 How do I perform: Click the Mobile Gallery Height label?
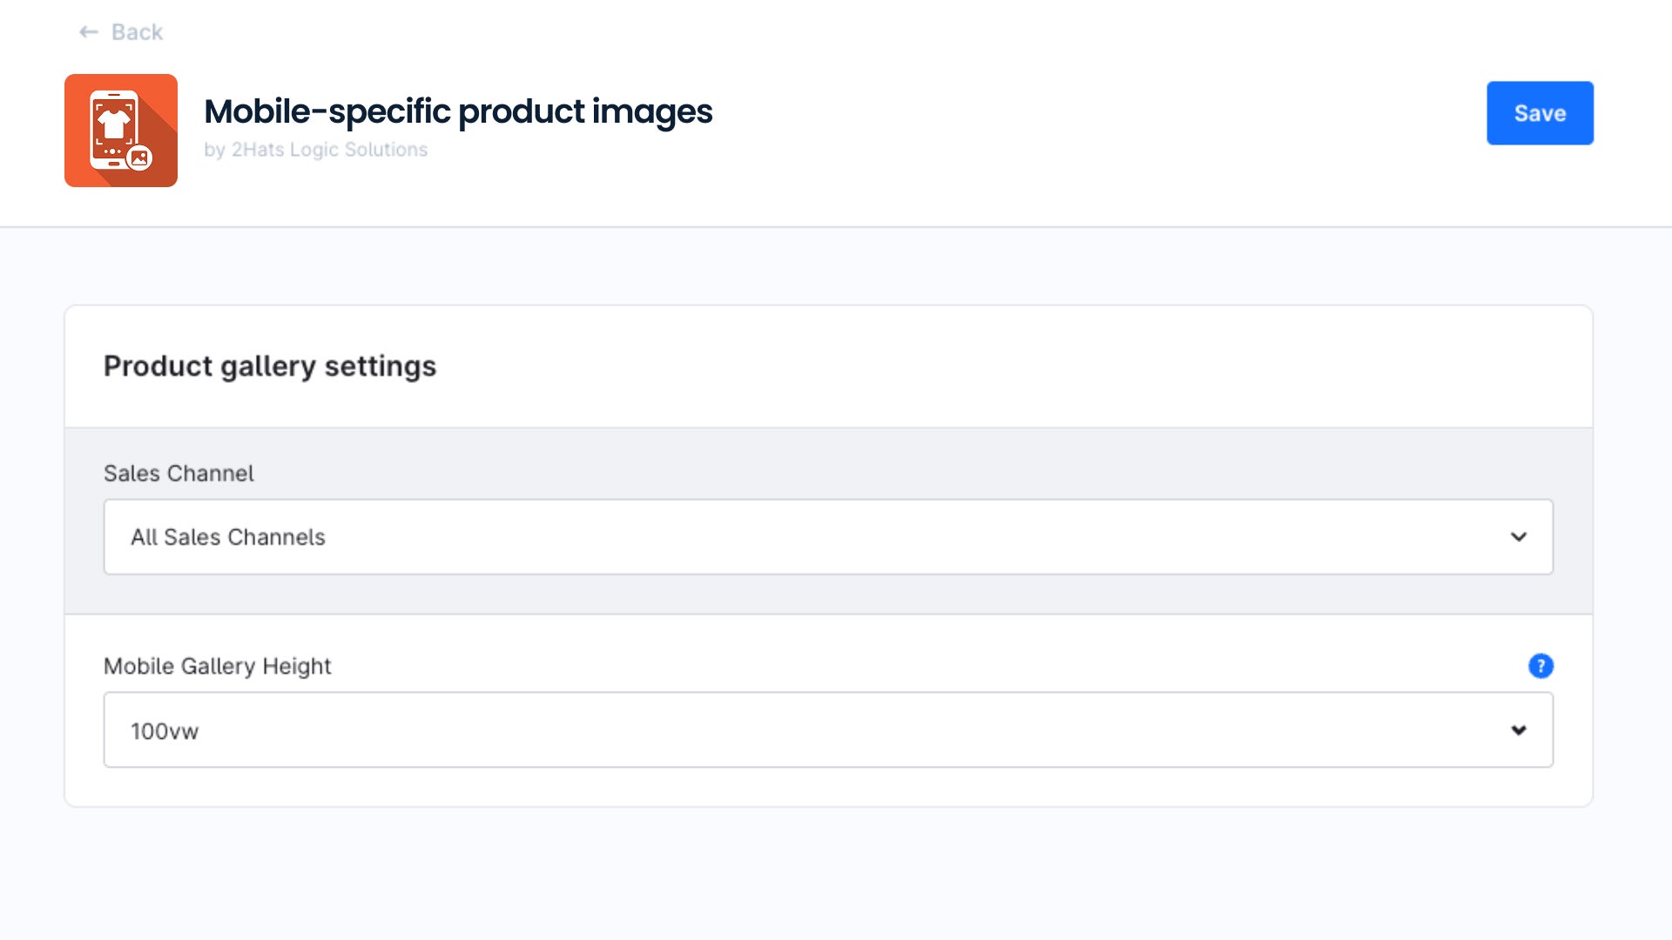217,667
